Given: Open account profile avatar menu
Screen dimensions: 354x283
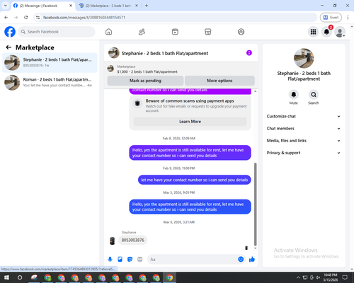Looking at the screenshot, I should 340,32.
